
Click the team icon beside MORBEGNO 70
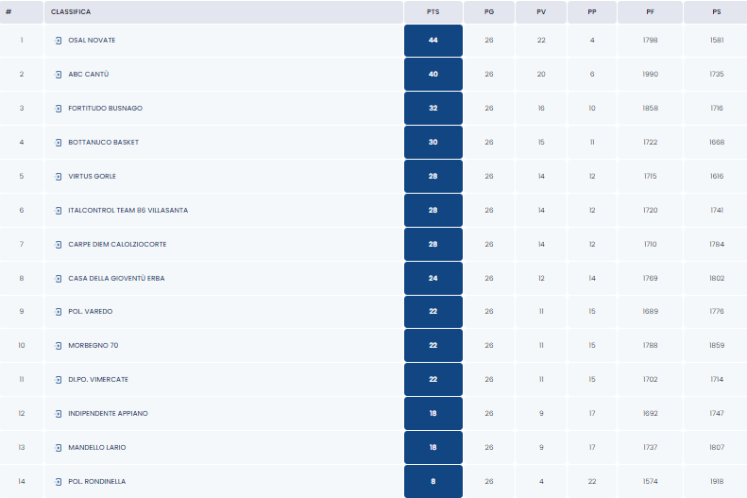click(x=59, y=346)
